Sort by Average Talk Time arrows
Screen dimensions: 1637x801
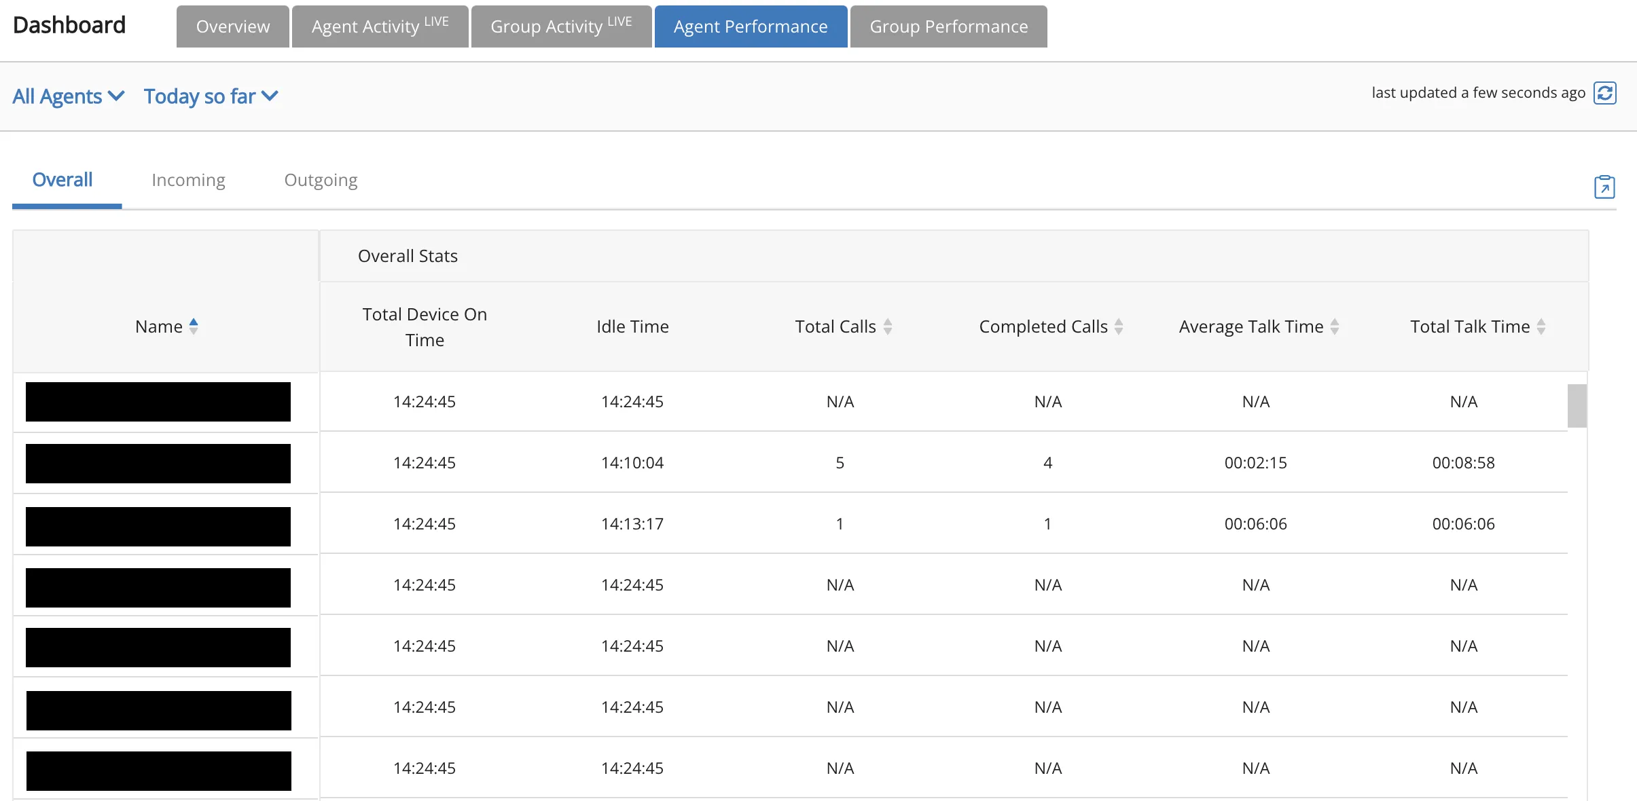(x=1335, y=327)
